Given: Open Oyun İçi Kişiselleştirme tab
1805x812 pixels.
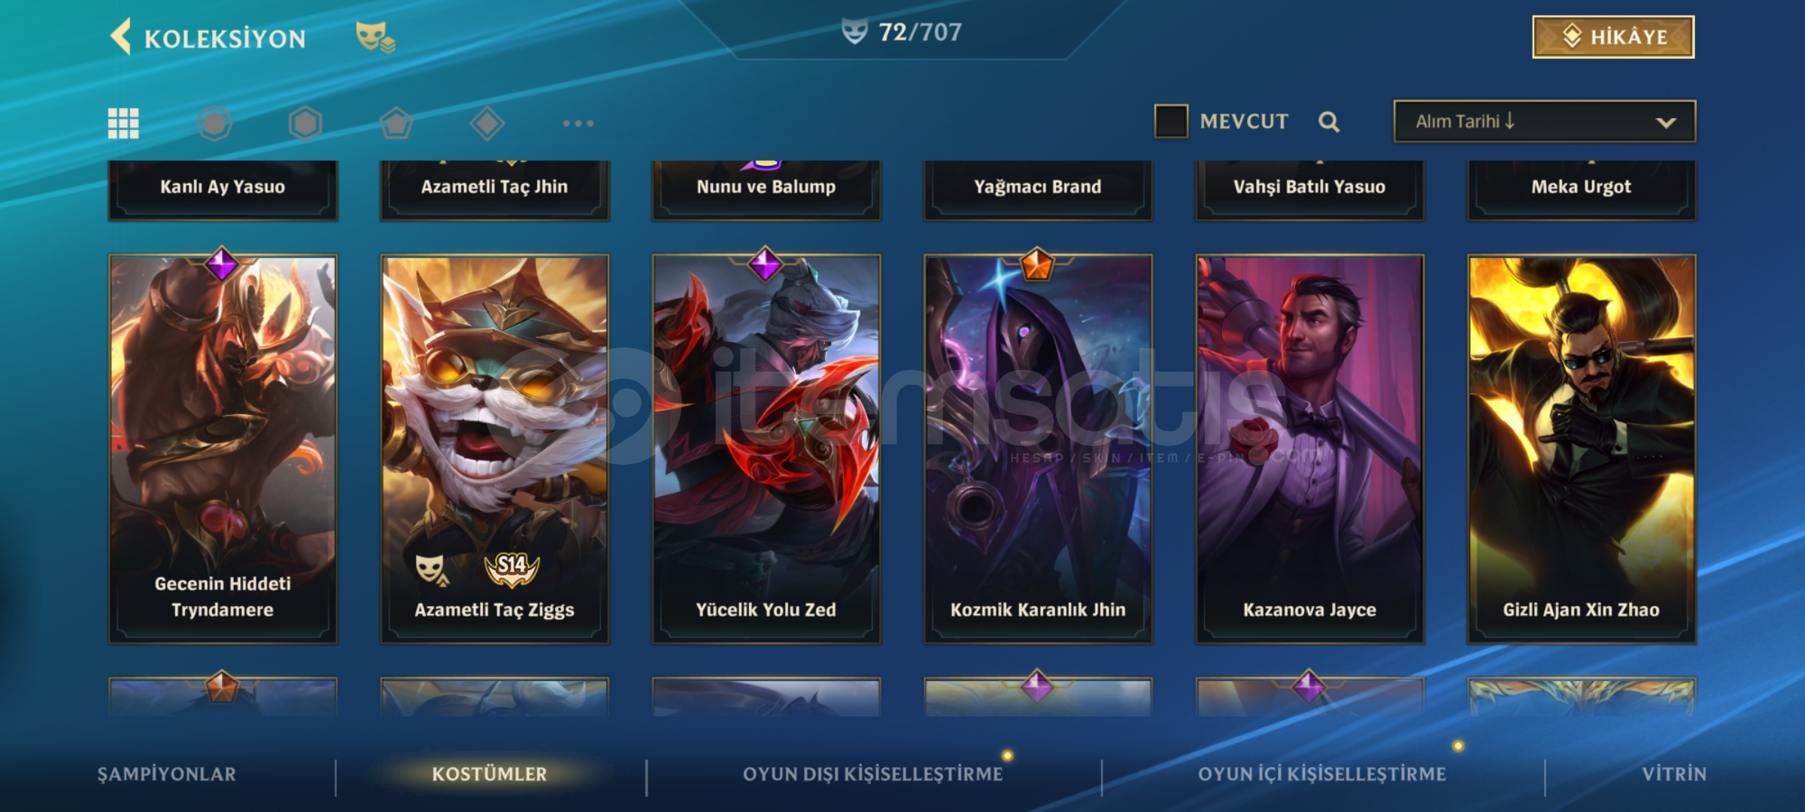Looking at the screenshot, I should tap(1322, 774).
